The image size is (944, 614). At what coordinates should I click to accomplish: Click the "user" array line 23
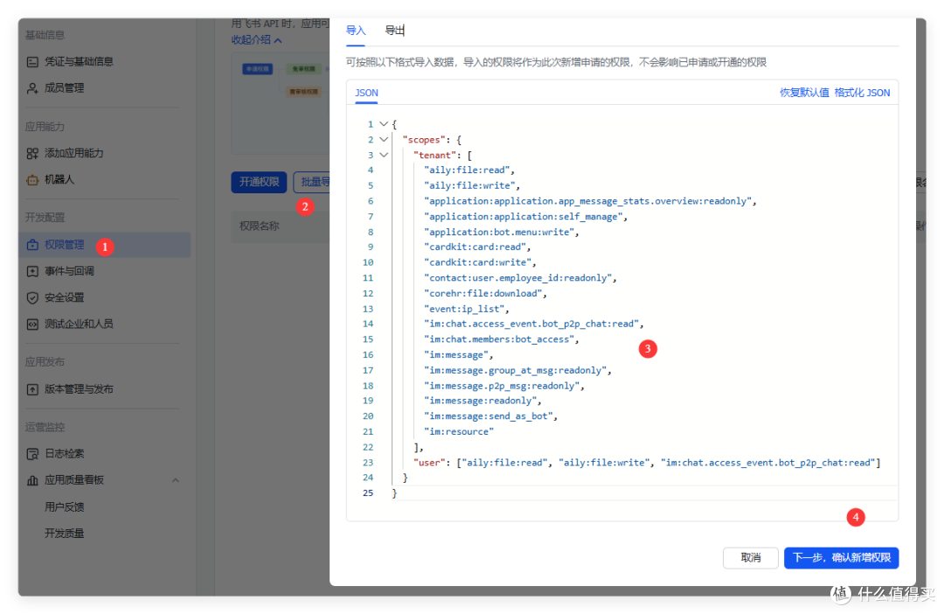click(647, 463)
